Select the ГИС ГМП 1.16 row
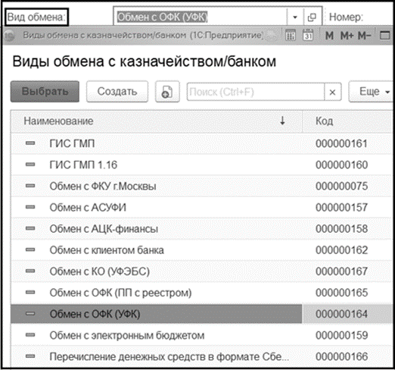 click(x=201, y=165)
